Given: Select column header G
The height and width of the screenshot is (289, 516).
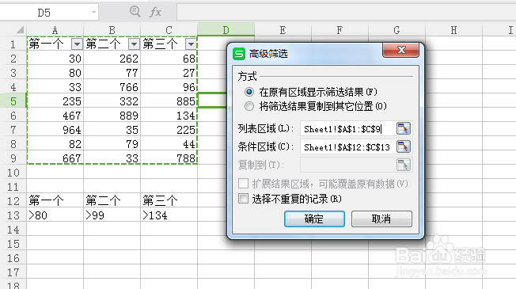Looking at the screenshot, I should (396, 30).
